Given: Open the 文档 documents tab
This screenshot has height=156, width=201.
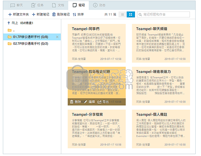Looking at the screenshot, I should (x=58, y=5).
